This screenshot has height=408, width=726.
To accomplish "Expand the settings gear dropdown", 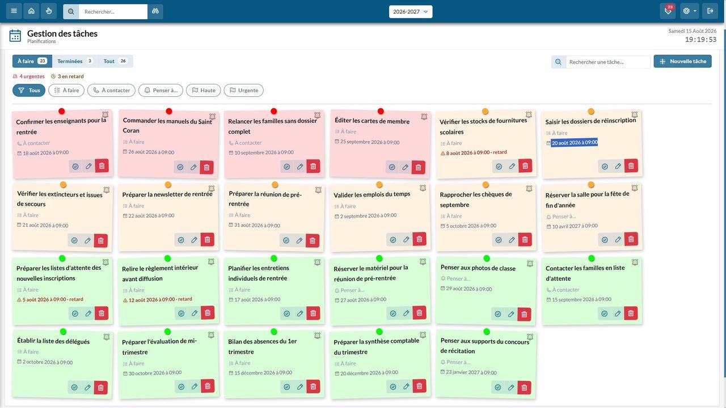I will 689,11.
